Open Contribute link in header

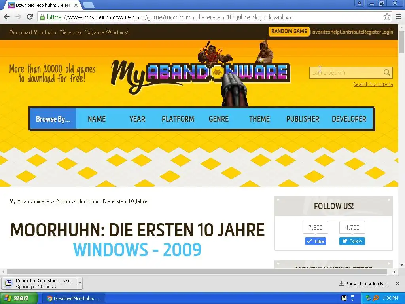tap(351, 32)
